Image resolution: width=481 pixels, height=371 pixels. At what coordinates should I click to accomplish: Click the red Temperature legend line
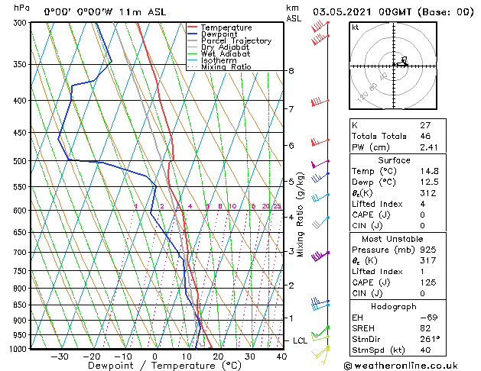(193, 27)
